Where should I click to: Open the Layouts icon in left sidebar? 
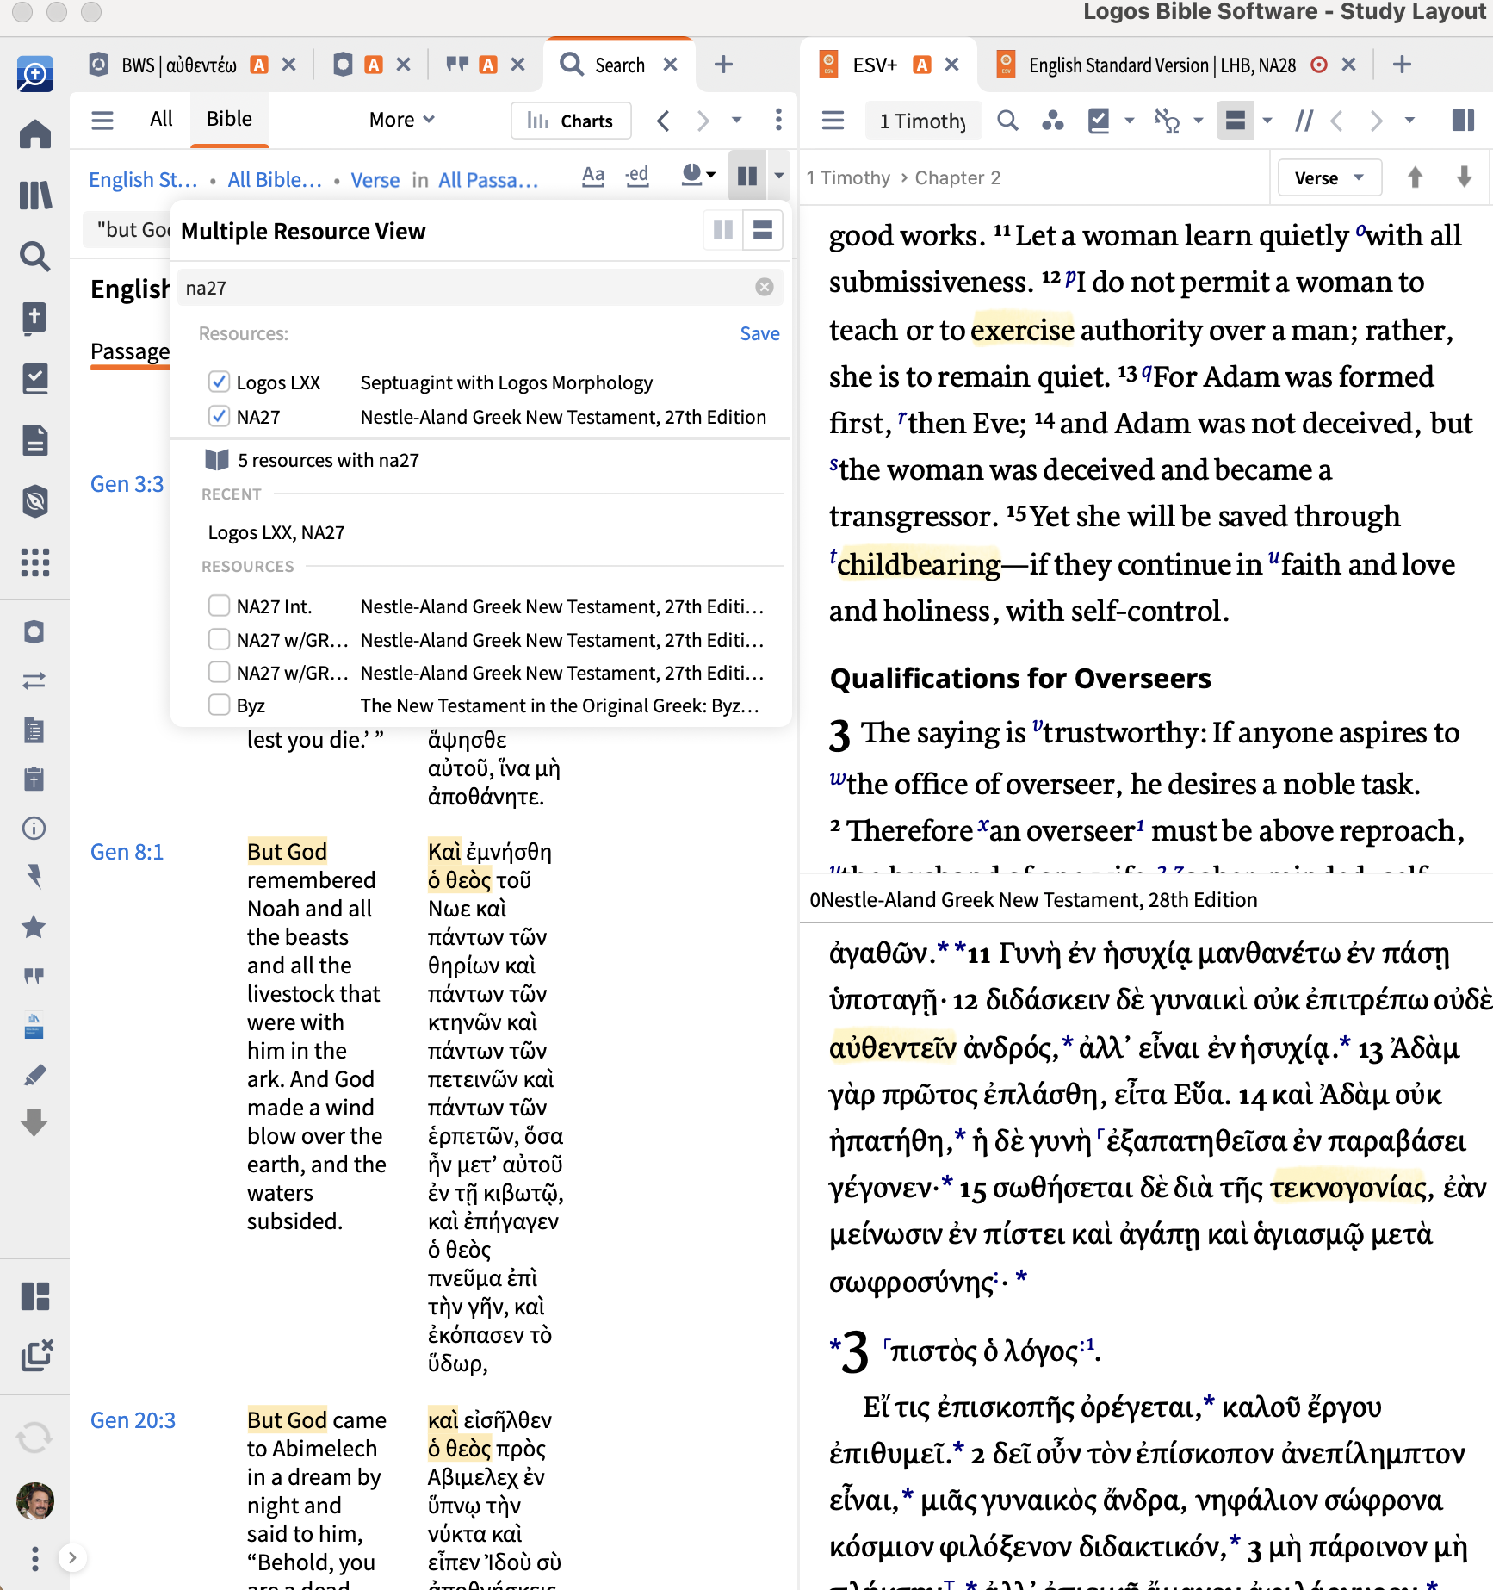tap(35, 1295)
